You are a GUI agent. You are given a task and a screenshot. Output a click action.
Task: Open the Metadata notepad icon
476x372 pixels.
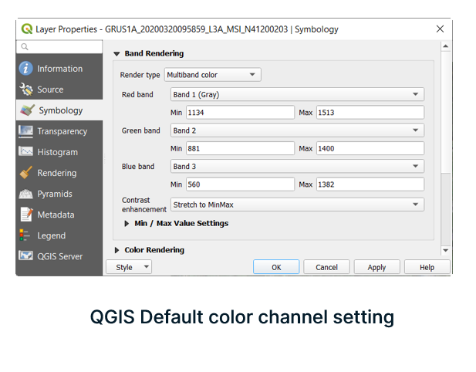coord(26,215)
